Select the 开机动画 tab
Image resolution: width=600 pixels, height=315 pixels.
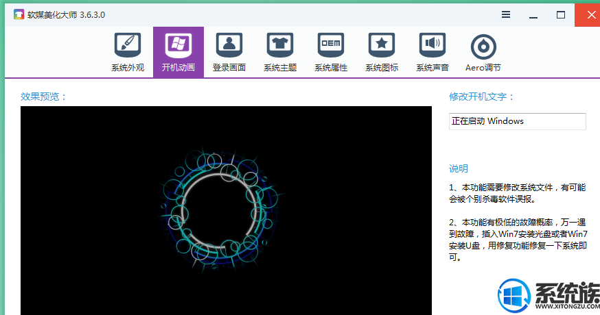point(178,52)
